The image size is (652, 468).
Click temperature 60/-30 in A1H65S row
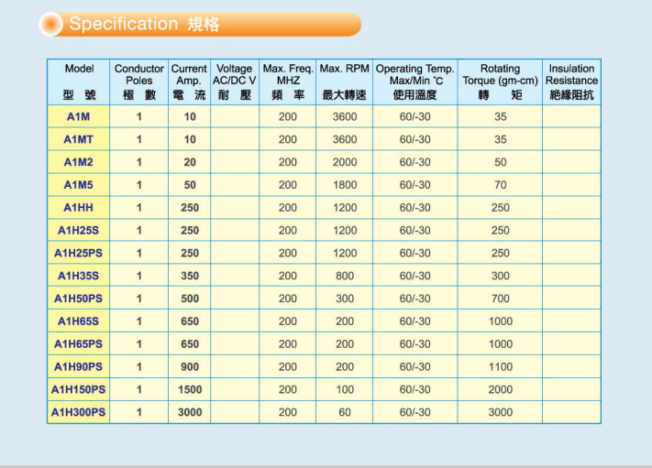pyautogui.click(x=415, y=321)
